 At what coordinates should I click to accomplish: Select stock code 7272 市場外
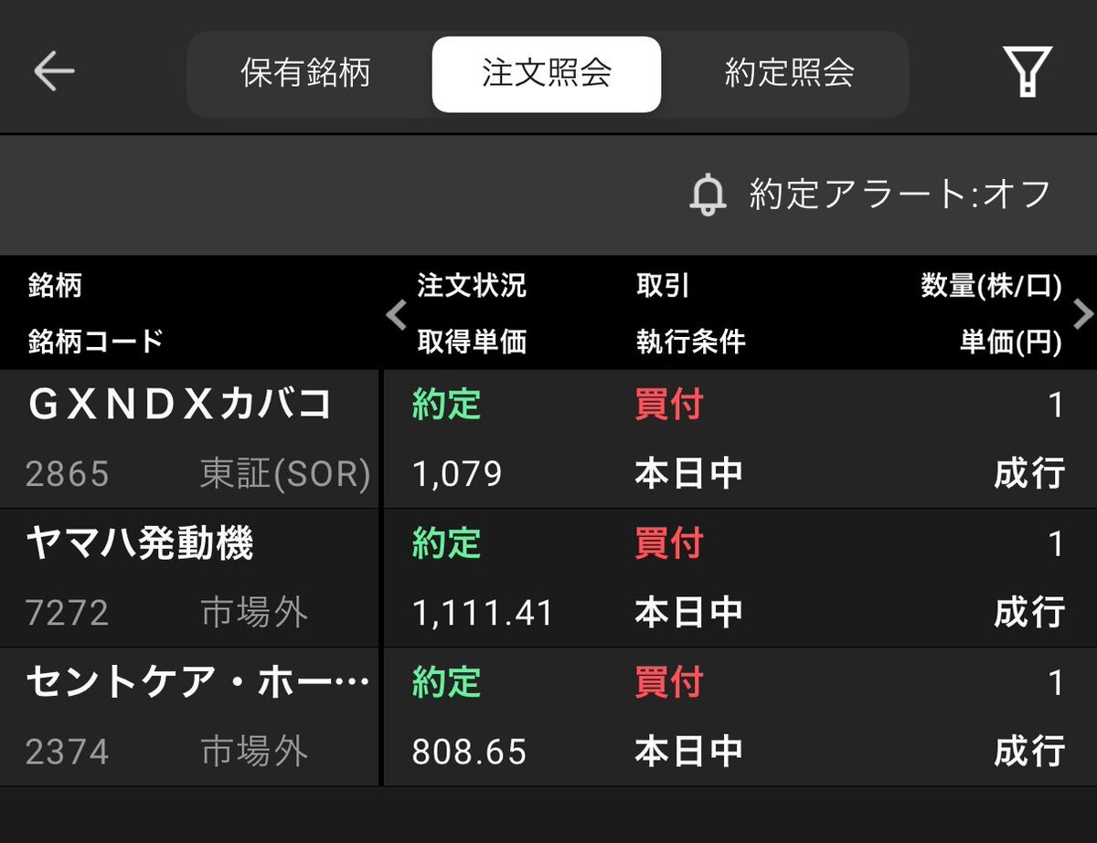pos(167,613)
